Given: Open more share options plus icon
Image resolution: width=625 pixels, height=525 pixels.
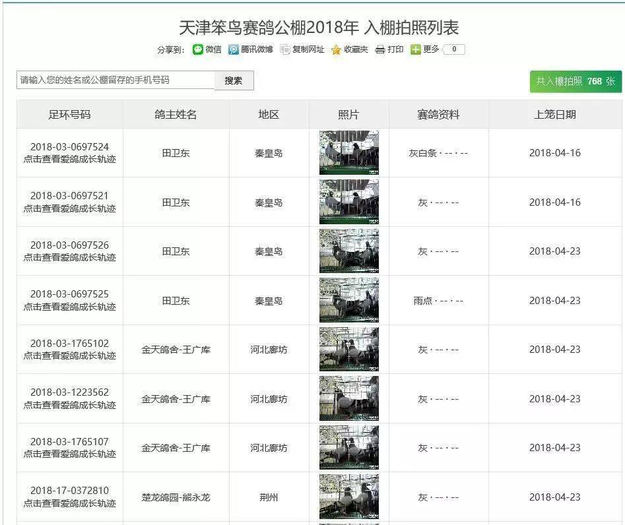Looking at the screenshot, I should point(415,49).
